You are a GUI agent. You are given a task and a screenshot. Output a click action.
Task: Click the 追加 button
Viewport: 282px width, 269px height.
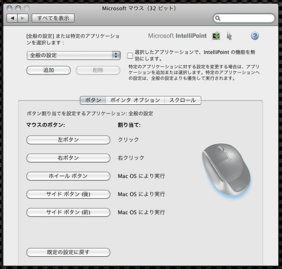(48, 70)
